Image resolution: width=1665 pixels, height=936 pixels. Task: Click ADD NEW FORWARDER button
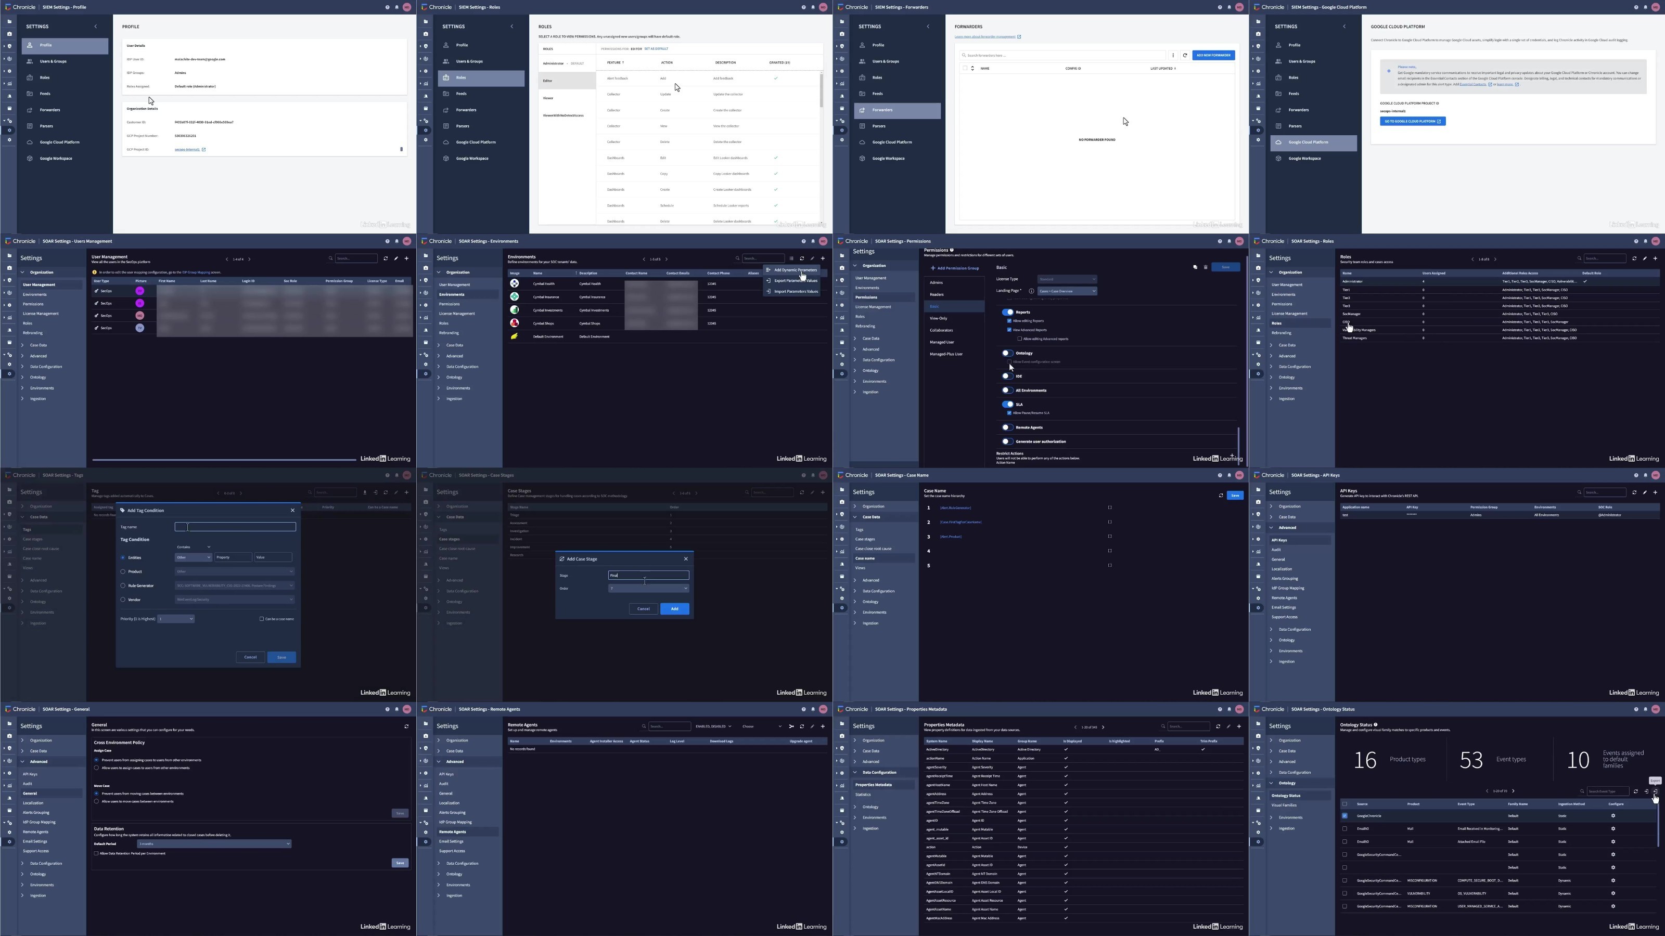[1213, 56]
